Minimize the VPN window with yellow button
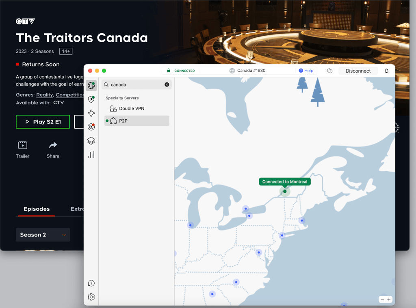Screen dimensions: 416x308 pos(97,71)
